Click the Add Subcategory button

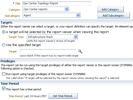[114, 16]
